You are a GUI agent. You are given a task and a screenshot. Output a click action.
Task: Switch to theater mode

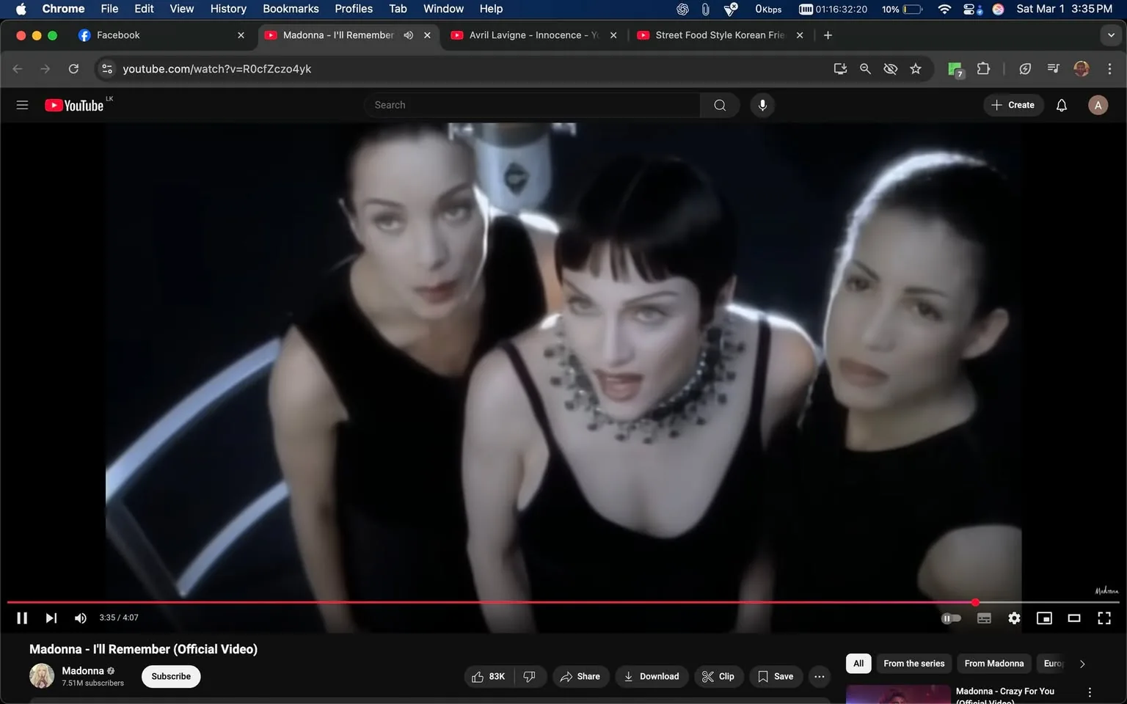[x=1073, y=618]
